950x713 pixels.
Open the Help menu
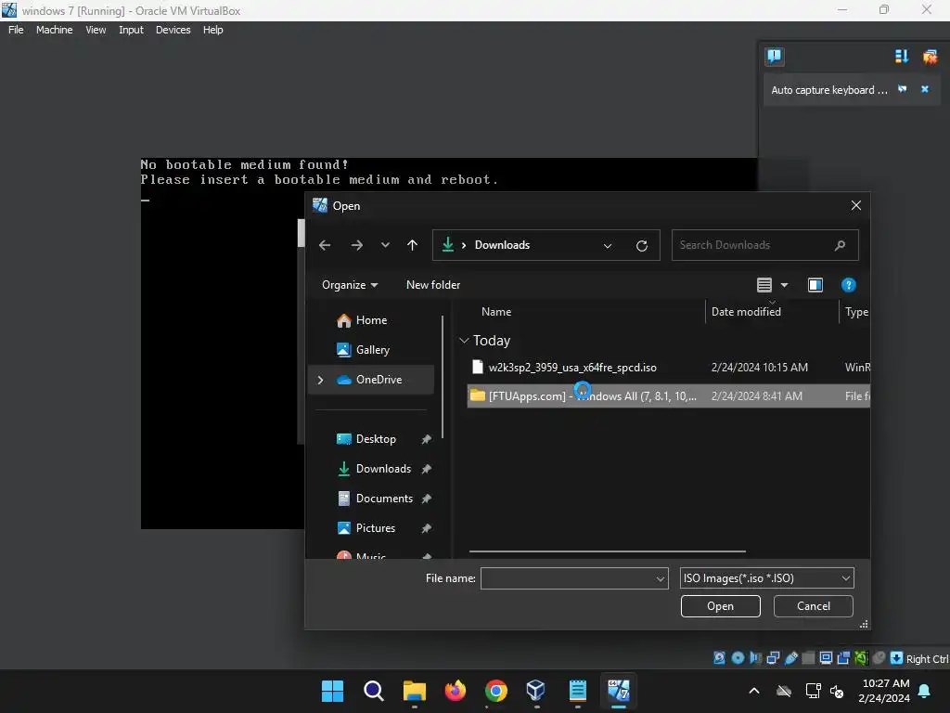(212, 30)
